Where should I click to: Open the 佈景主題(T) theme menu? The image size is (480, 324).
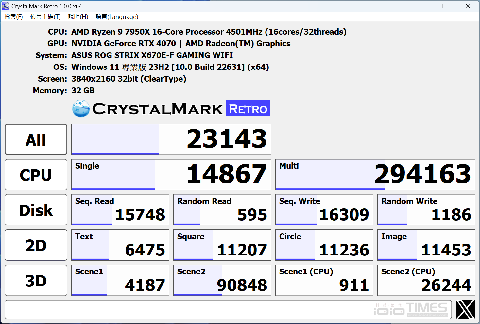click(x=45, y=17)
